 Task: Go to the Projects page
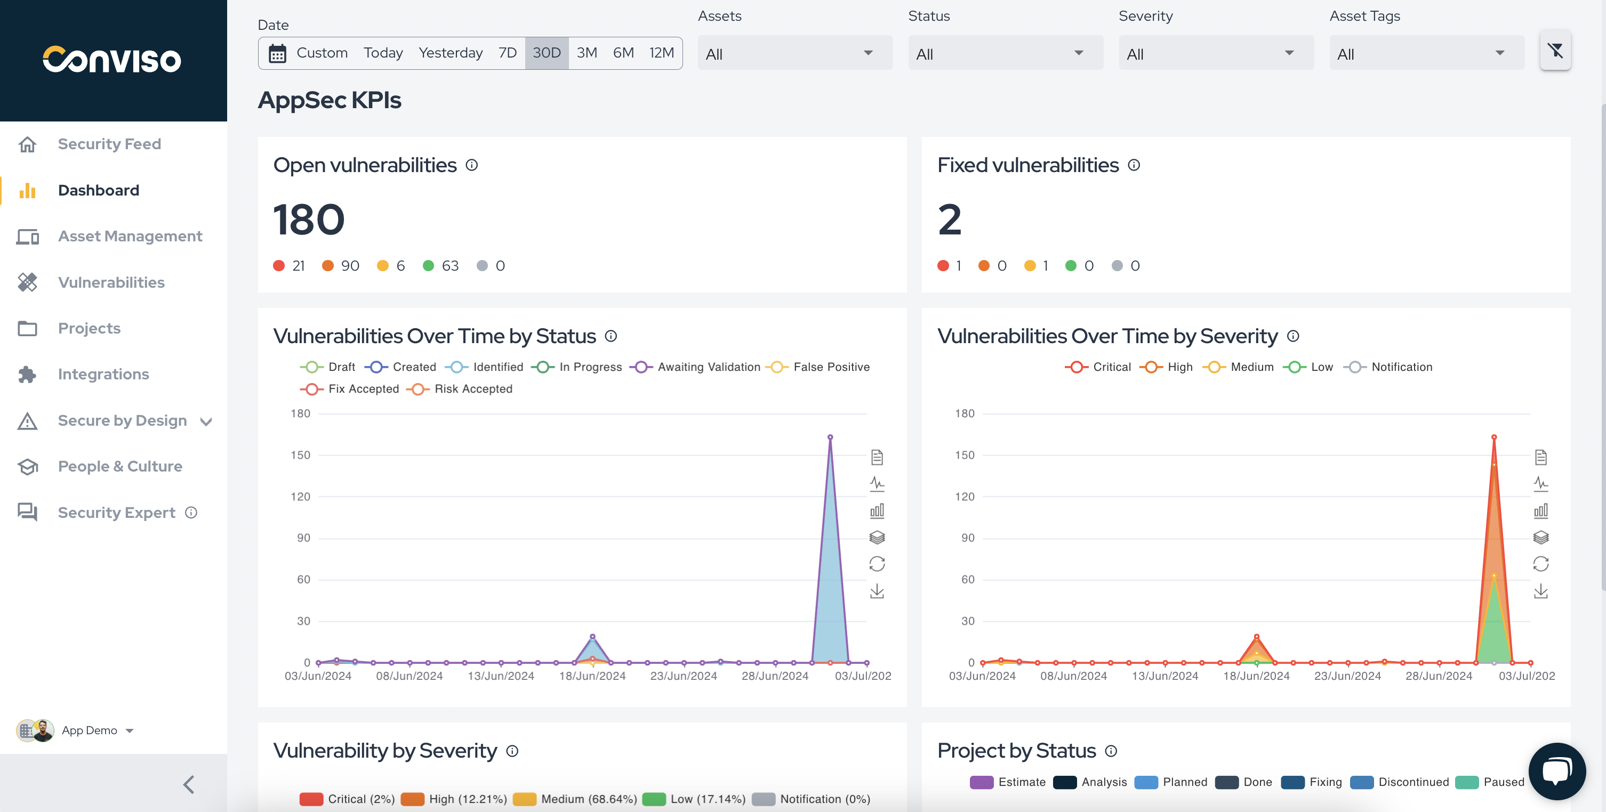[x=89, y=328]
